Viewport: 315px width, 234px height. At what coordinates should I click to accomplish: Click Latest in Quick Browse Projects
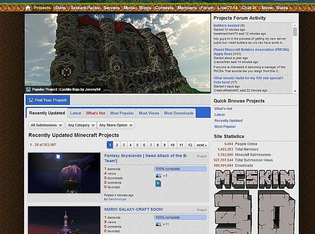point(220,115)
